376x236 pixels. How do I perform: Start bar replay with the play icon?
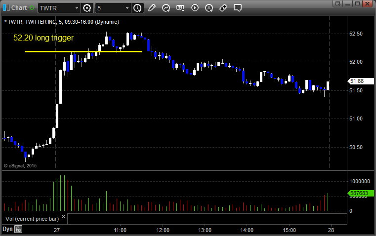(x=195, y=8)
